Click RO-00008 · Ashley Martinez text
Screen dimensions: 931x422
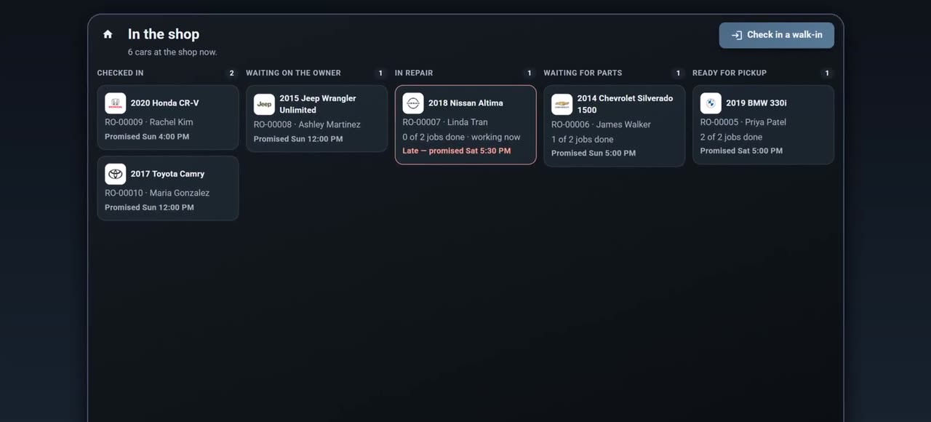(x=307, y=124)
